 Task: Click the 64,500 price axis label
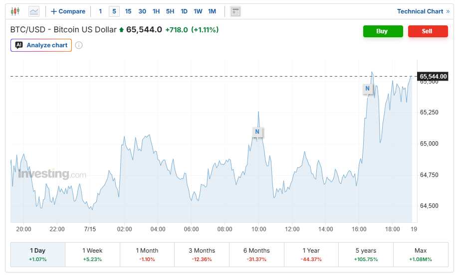pos(429,206)
